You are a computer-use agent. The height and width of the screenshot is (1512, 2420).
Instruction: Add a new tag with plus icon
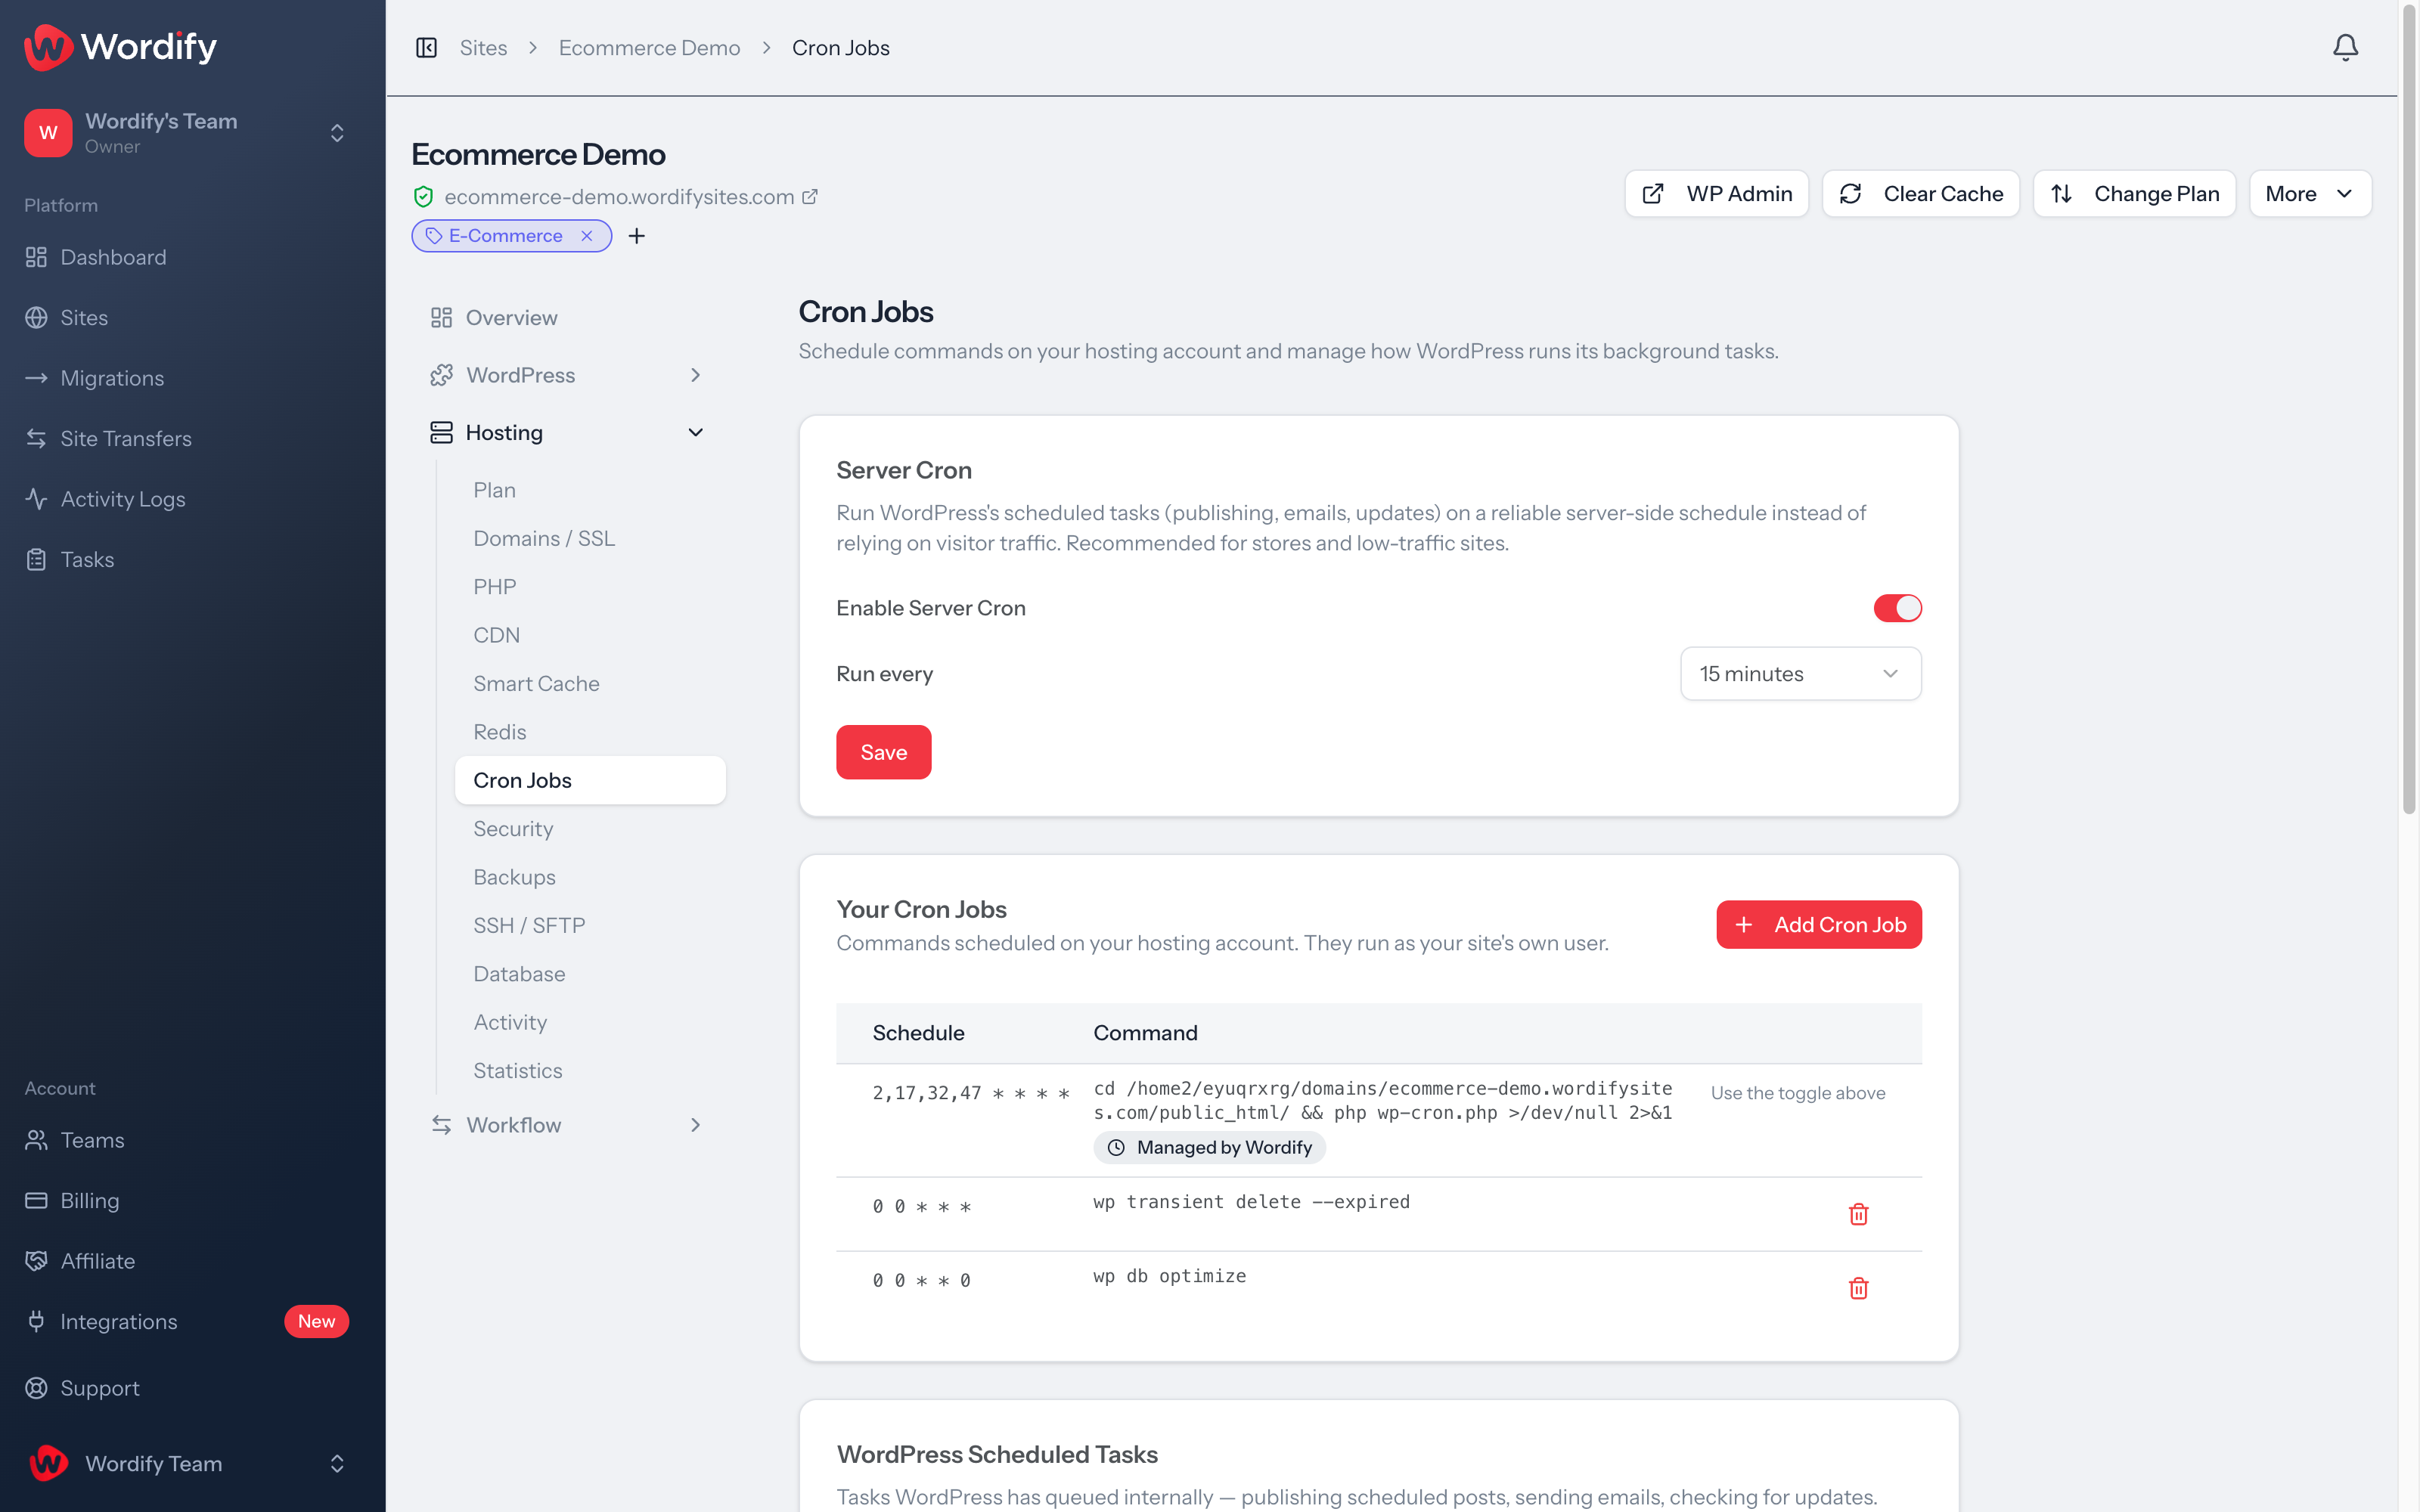(637, 236)
